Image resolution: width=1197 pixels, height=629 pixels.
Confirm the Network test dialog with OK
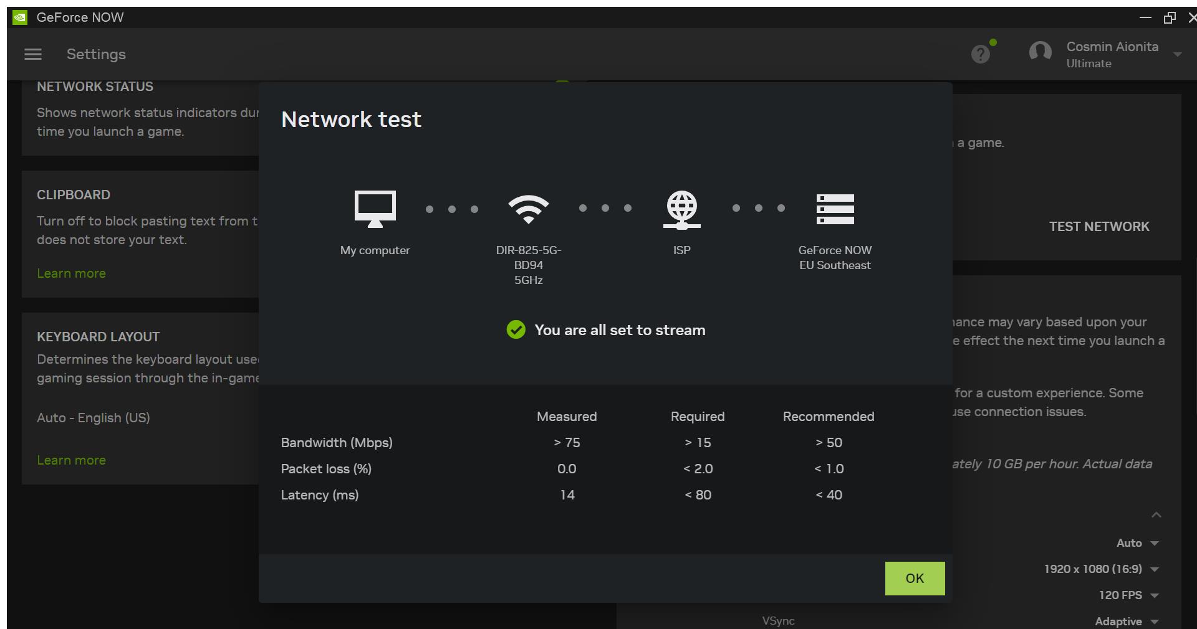point(915,579)
